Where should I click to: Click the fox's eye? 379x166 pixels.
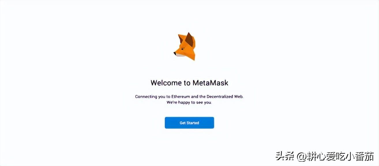coord(183,49)
